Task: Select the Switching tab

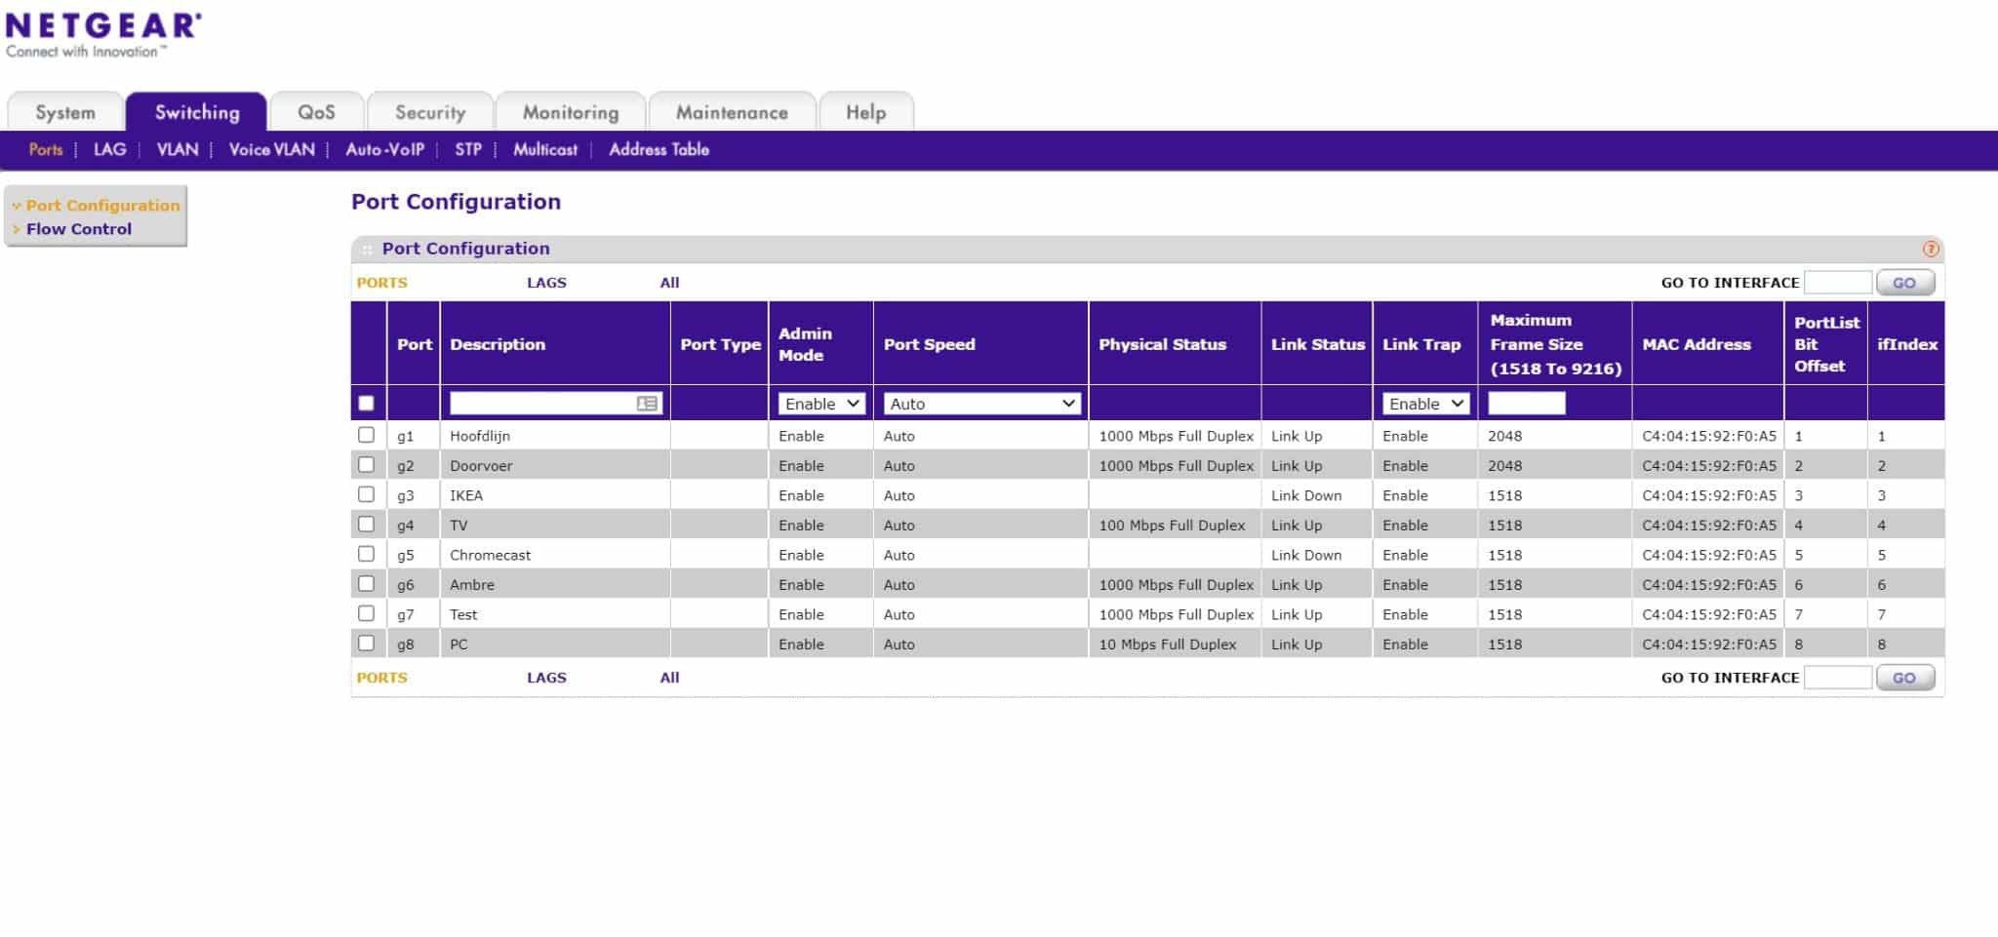Action: pyautogui.click(x=196, y=112)
